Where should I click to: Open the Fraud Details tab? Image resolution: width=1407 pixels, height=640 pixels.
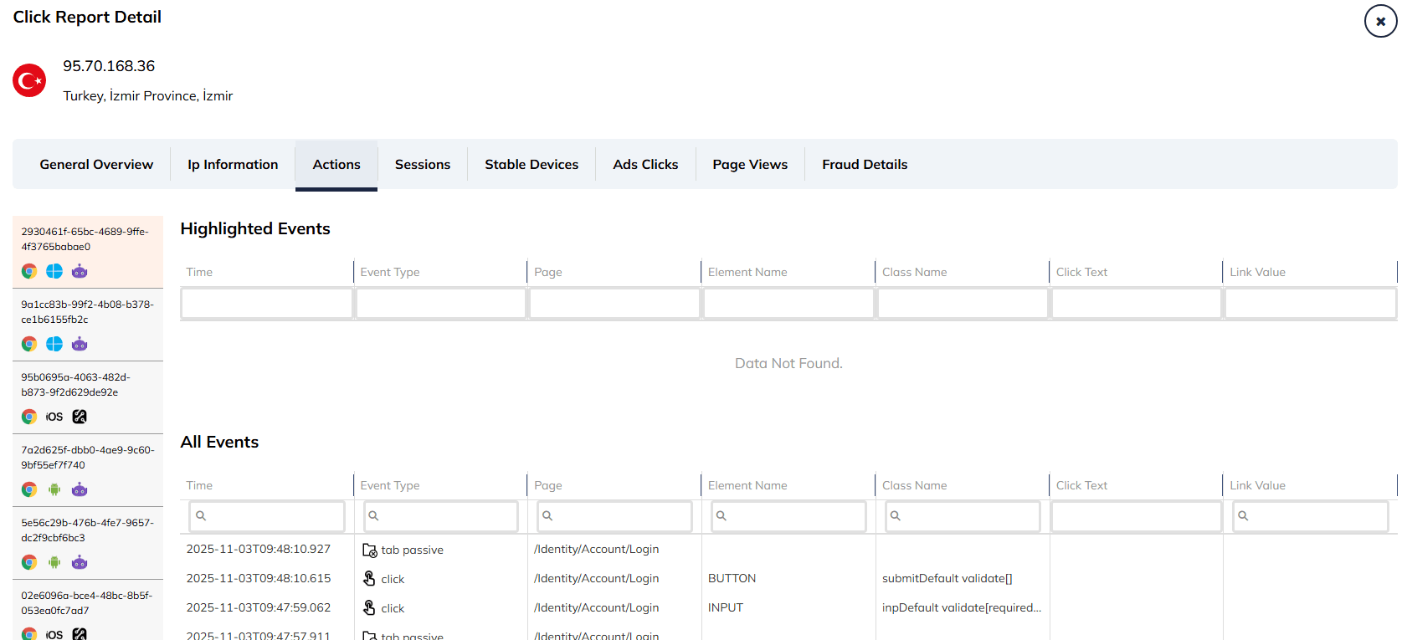[865, 165]
